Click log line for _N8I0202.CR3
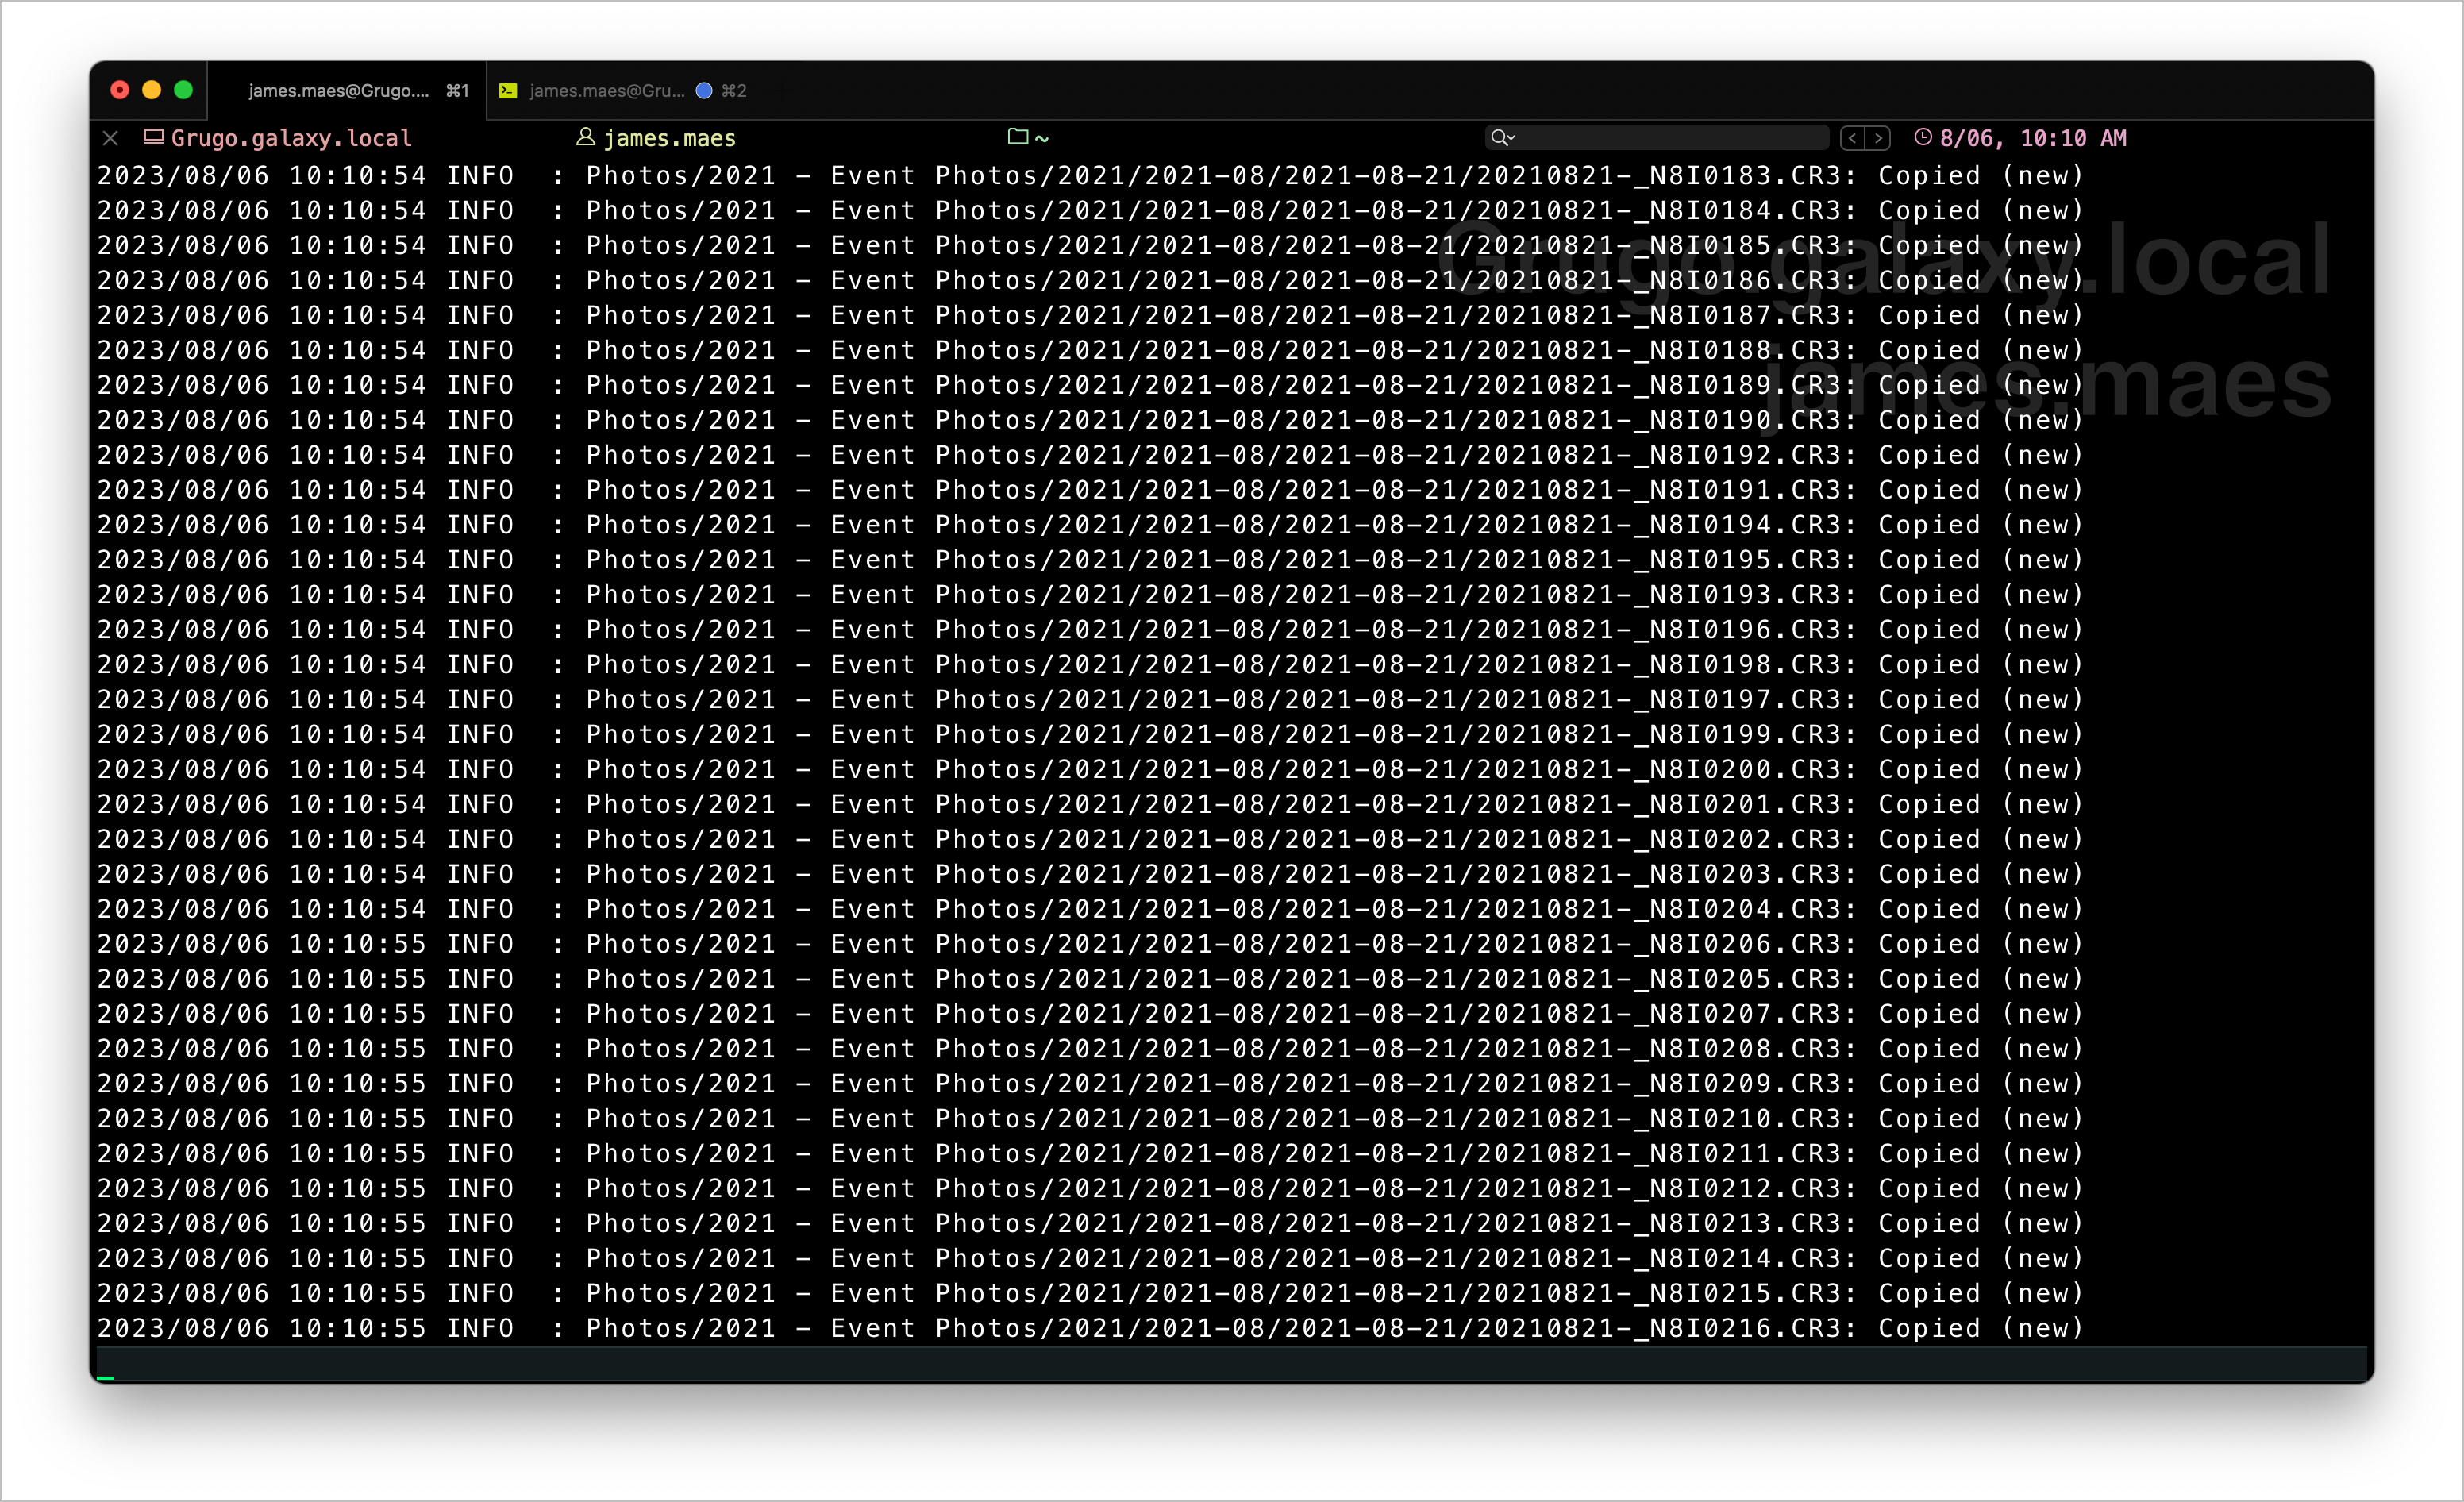Viewport: 2464px width, 1502px height. click(x=1090, y=841)
